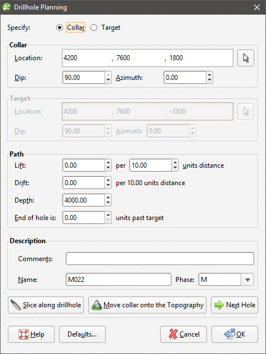Increase Drift value with up spinner arrow
This screenshot has width=266, height=354.
(109, 180)
